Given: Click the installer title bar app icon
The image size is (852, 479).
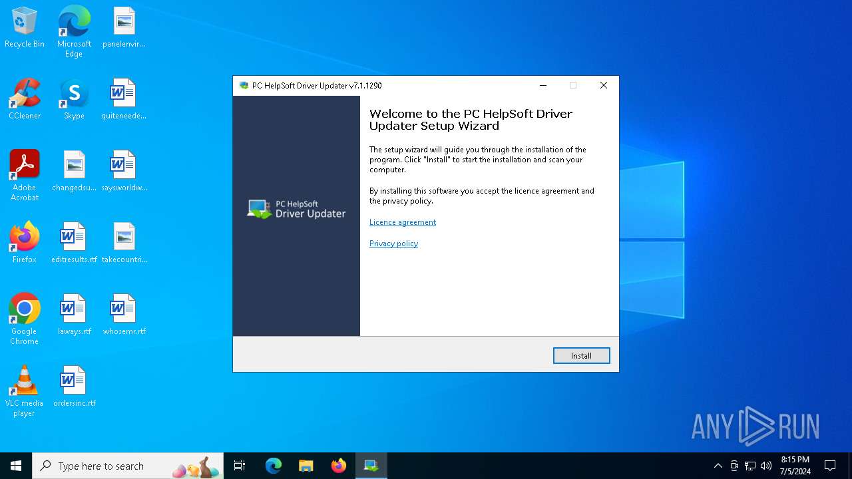Looking at the screenshot, I should coord(244,85).
